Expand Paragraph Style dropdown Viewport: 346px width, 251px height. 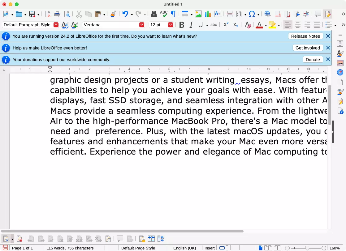(x=56, y=25)
